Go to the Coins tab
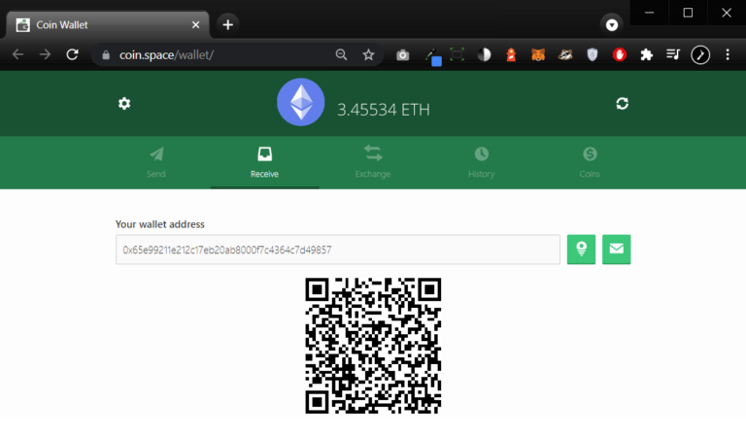This screenshot has width=746, height=436. point(590,162)
